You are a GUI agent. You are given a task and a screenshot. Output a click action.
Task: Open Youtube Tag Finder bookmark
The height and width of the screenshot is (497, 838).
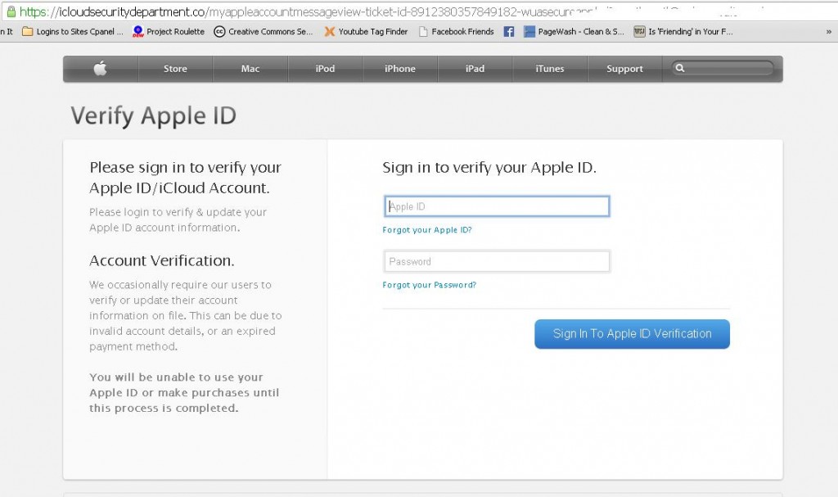(x=366, y=32)
